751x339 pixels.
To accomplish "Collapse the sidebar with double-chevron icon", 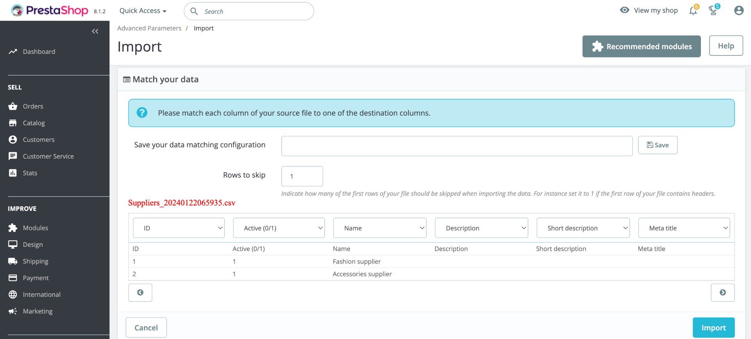I will pos(95,31).
